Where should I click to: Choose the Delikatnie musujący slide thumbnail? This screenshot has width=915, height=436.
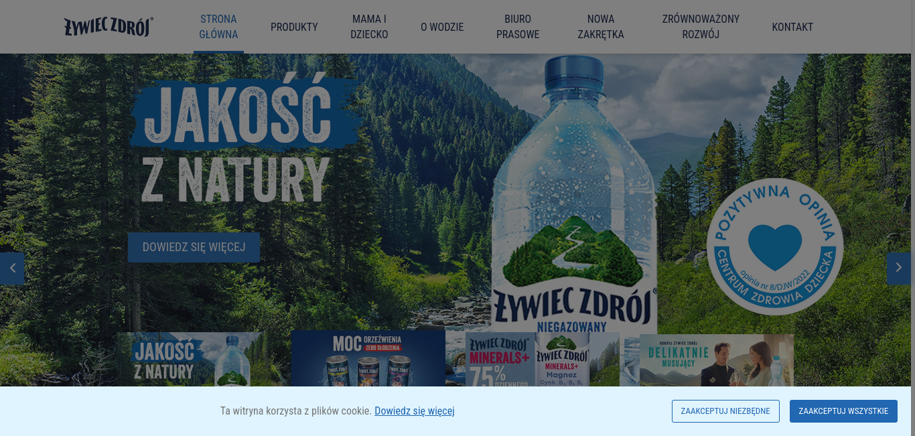(717, 360)
